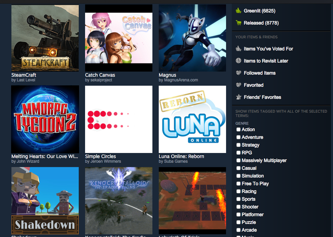Open the MMORPG Tycoon 2 thumbnail
This screenshot has height=237, width=333.
[45, 119]
